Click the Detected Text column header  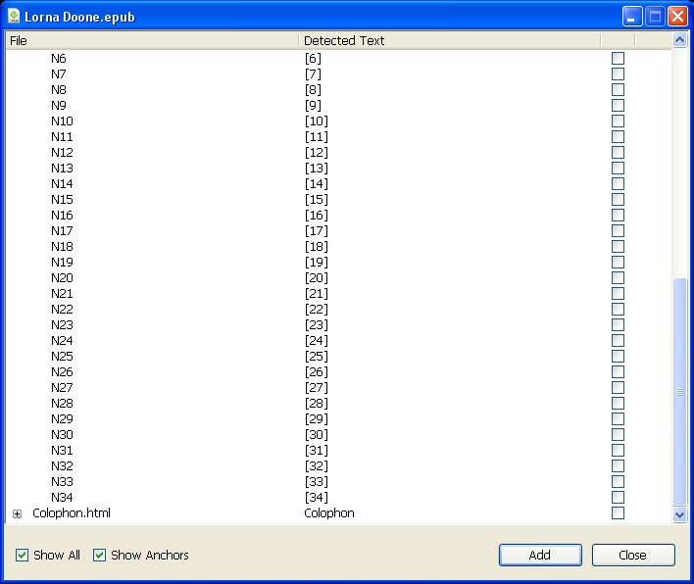(450, 41)
